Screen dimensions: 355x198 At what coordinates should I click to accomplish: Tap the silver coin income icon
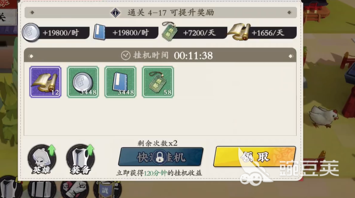pyautogui.click(x=31, y=32)
